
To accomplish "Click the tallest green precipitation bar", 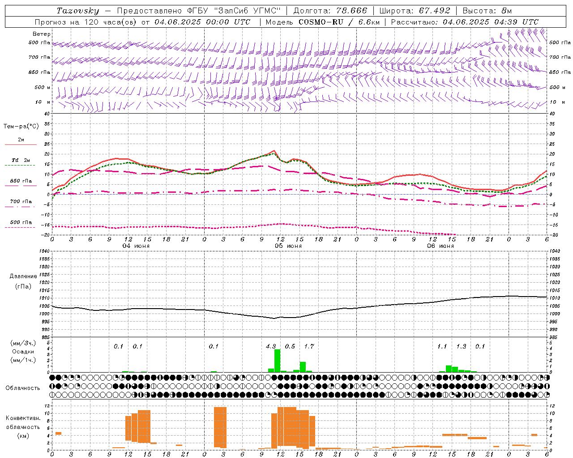I will pos(277,360).
